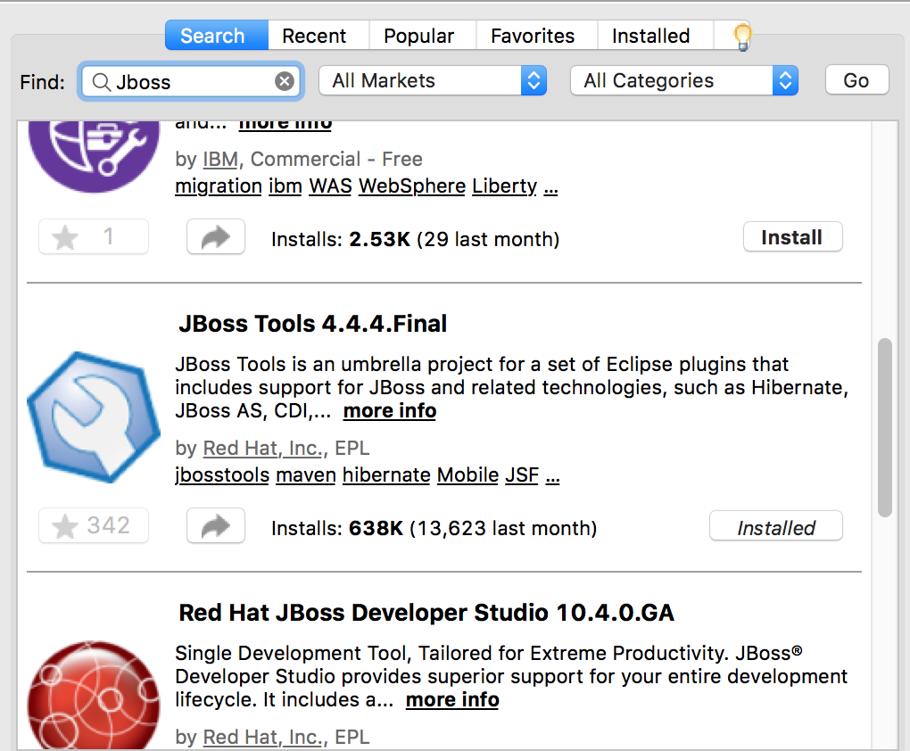Install the IBM migration toolkit
Image resolution: width=910 pixels, height=751 pixels.
[792, 236]
